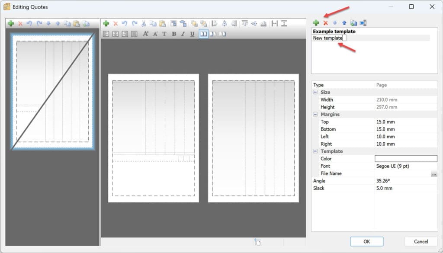Open font settings with T icon
Viewport: 443px width, 253px height.
tap(164, 34)
